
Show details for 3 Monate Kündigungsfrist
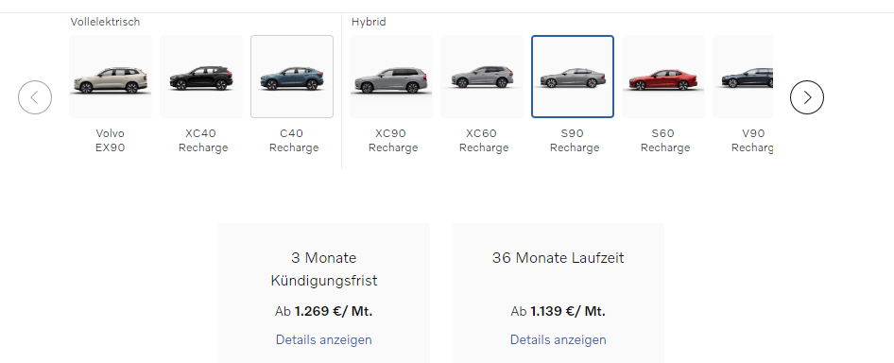click(x=324, y=339)
